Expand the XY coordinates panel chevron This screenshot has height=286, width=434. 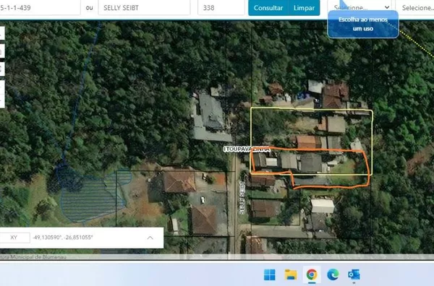(x=150, y=238)
